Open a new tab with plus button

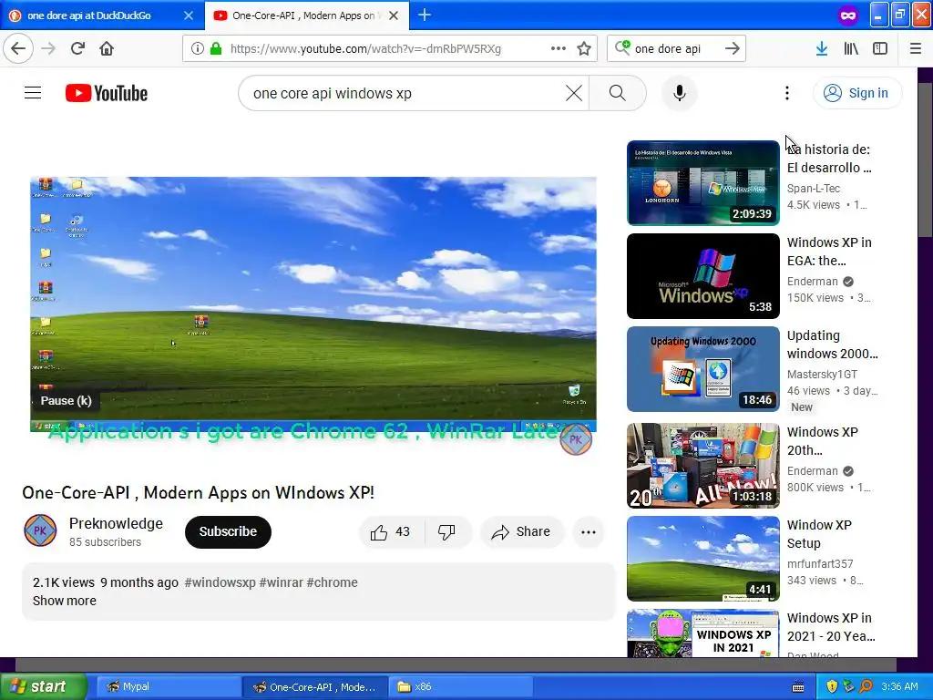[x=425, y=15]
